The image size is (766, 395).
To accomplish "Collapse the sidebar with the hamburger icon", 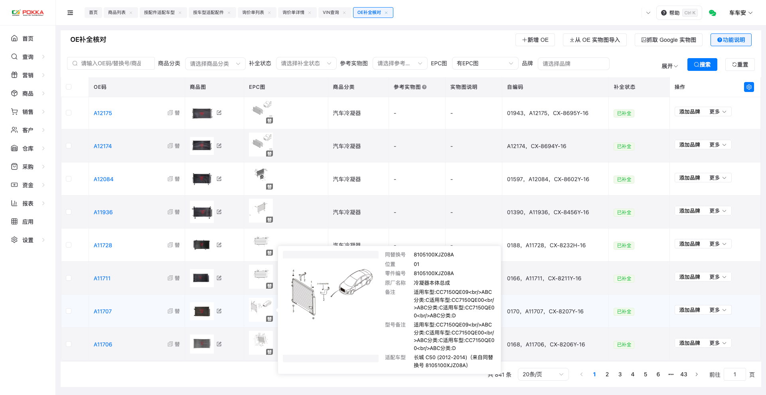I will (x=70, y=13).
